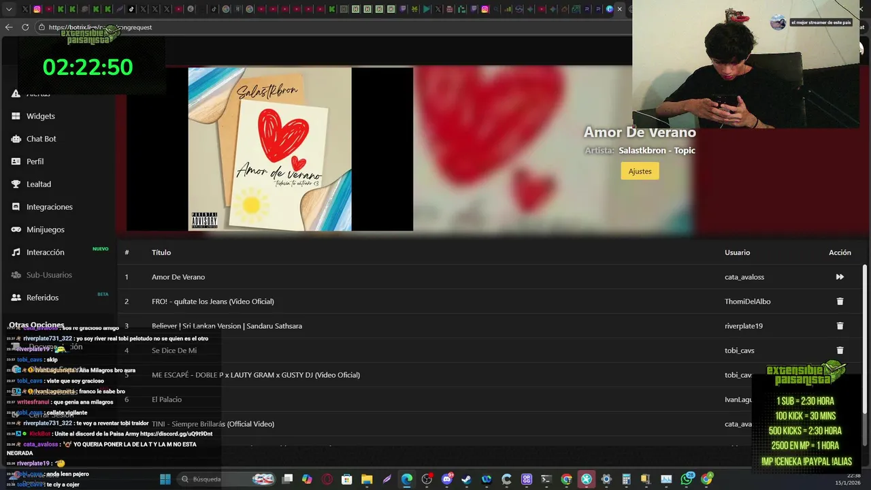Viewport: 871px width, 490px height.
Task: Reload the botrix page
Action: [x=25, y=27]
